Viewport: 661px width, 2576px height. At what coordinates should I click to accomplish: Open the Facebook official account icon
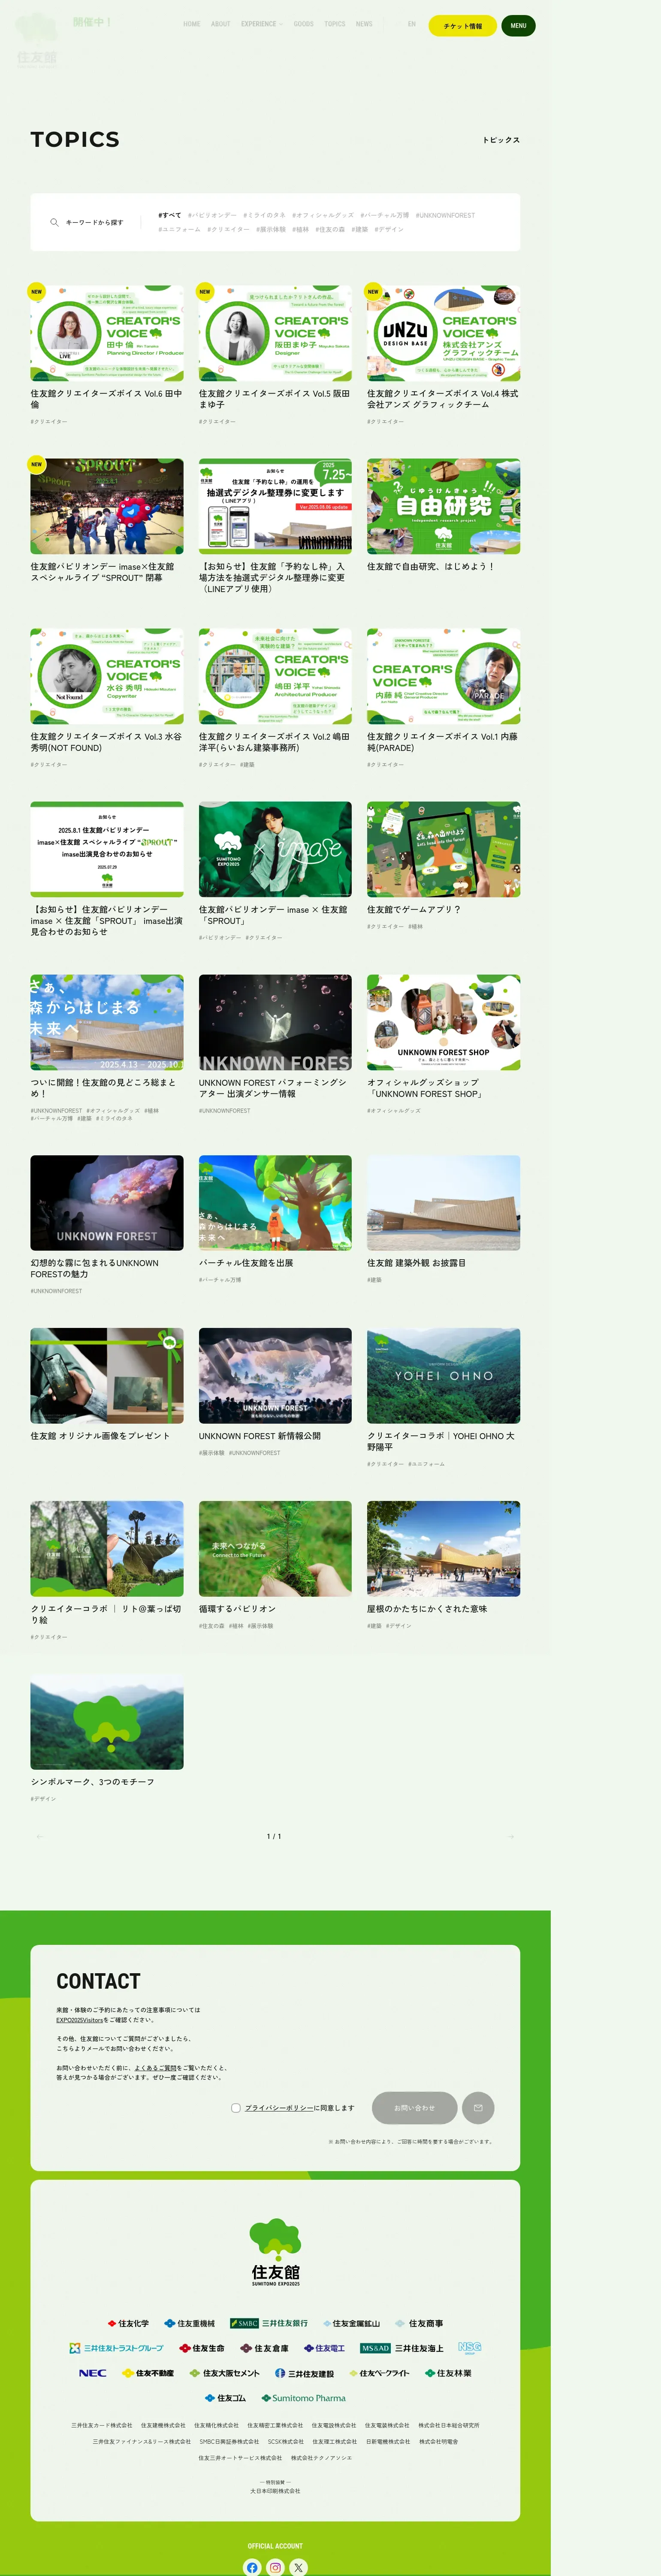coord(252,2566)
